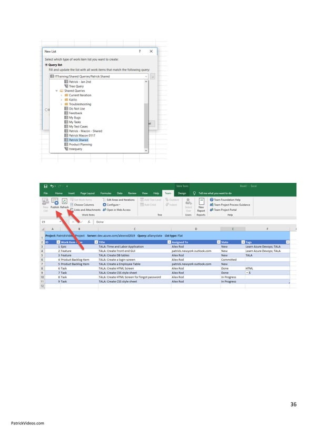
Task: Open the Work Item Type column filter
Action: (96, 242)
